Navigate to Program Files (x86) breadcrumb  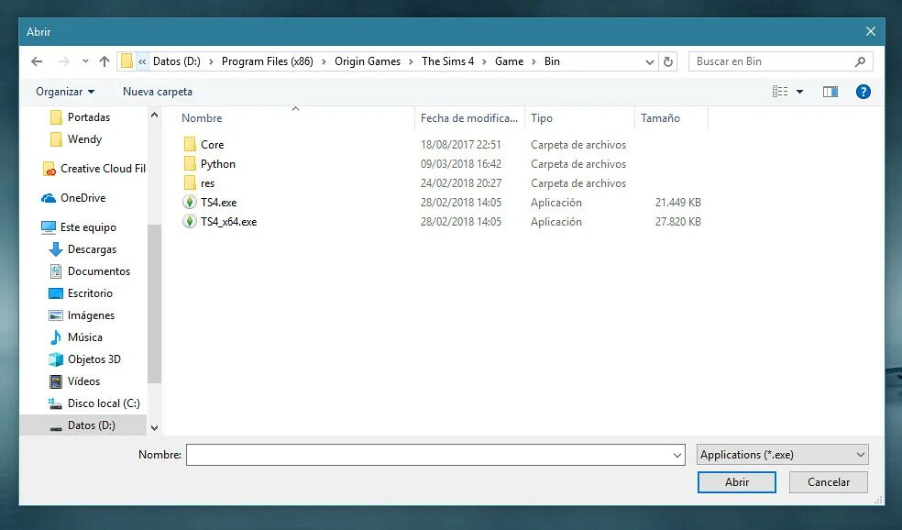268,61
